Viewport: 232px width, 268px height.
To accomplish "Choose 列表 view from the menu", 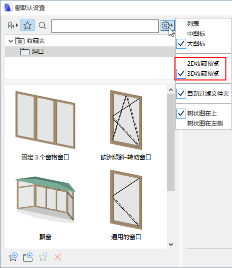I will click(x=193, y=23).
